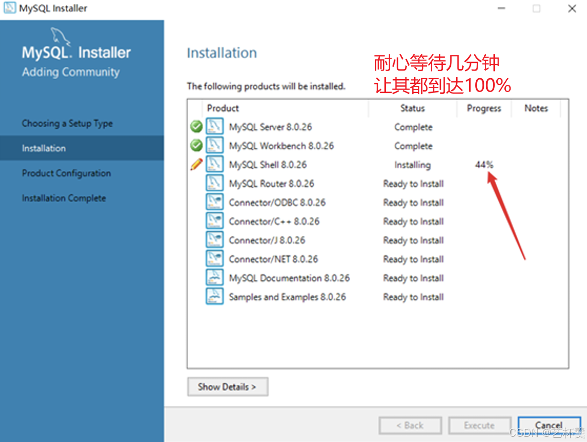Open the Product Configuration step
Image resolution: width=587 pixels, height=442 pixels.
66,173
